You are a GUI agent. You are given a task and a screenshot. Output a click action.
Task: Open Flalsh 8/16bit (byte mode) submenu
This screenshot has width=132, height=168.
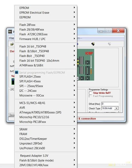pyautogui.click(x=46, y=160)
